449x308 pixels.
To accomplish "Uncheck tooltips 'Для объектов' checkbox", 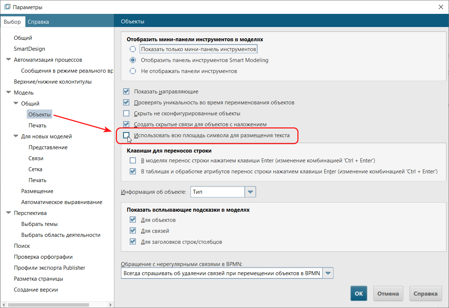I will 133,220.
